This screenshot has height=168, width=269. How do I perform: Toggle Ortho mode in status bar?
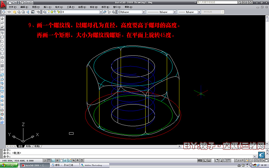click(53, 161)
